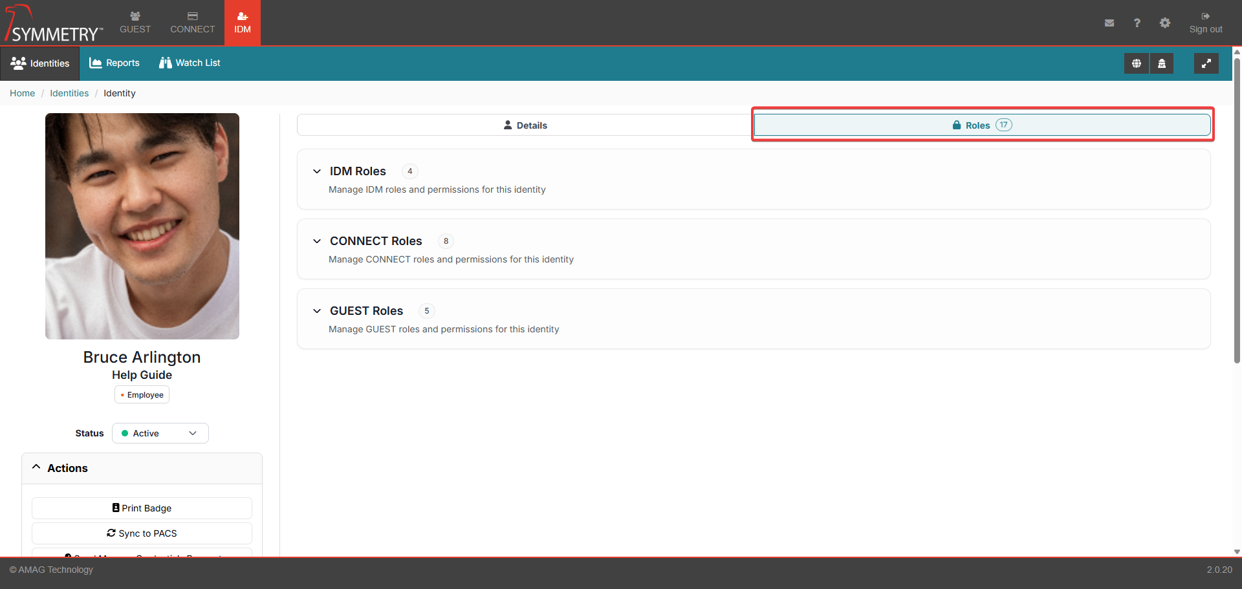Open the Reports menu item
The width and height of the screenshot is (1242, 589).
click(114, 63)
